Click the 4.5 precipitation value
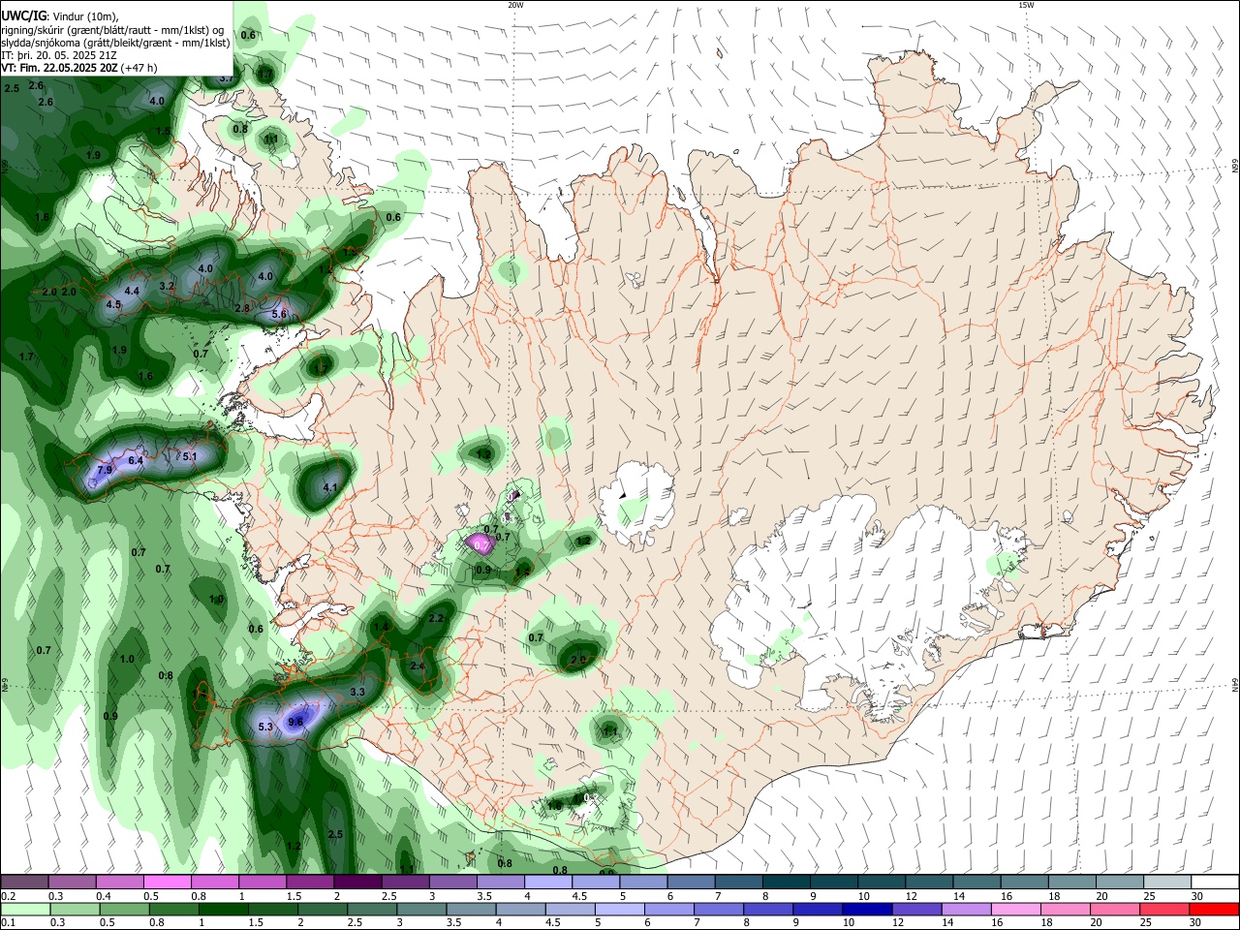1240x930 pixels. tap(113, 304)
